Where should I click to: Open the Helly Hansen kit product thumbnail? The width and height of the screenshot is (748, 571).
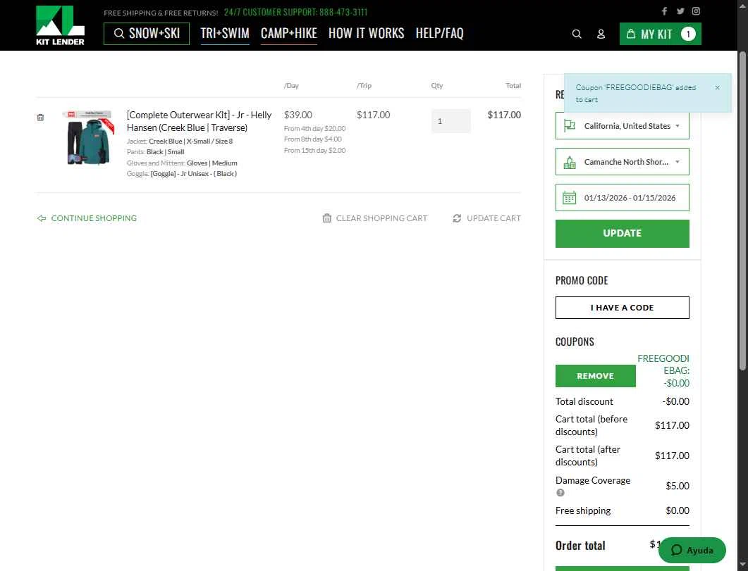[88, 137]
